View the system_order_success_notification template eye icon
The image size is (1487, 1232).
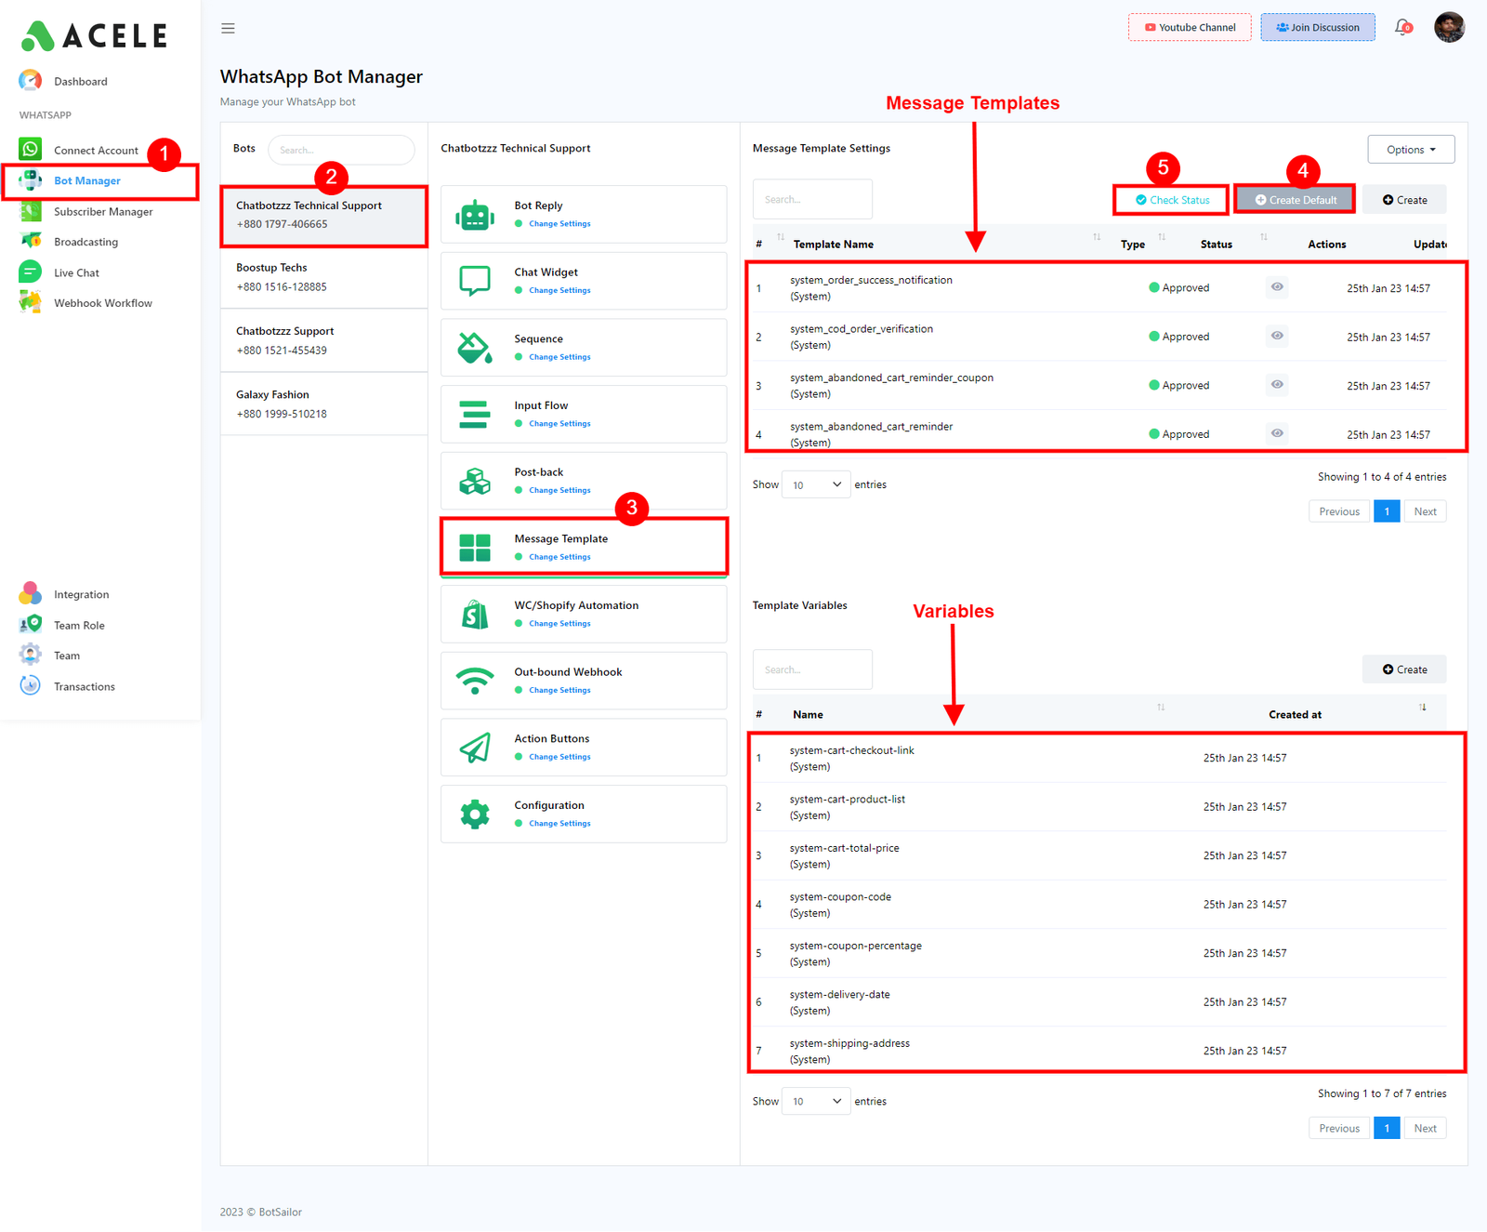(1277, 287)
